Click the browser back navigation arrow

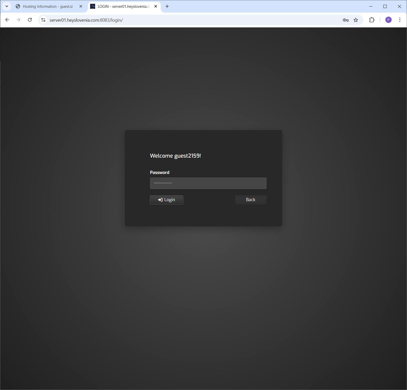click(7, 20)
